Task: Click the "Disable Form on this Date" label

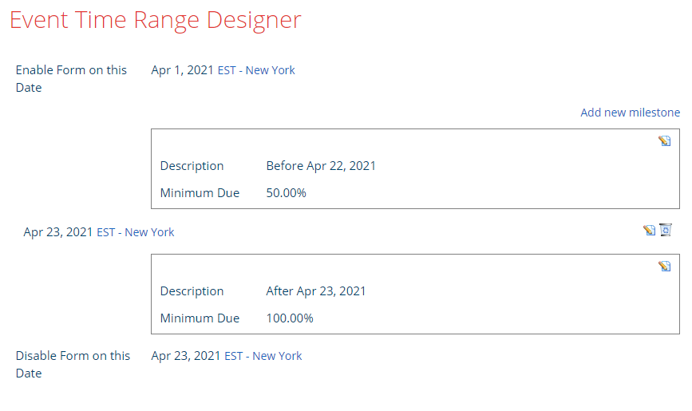Action: pyautogui.click(x=73, y=364)
